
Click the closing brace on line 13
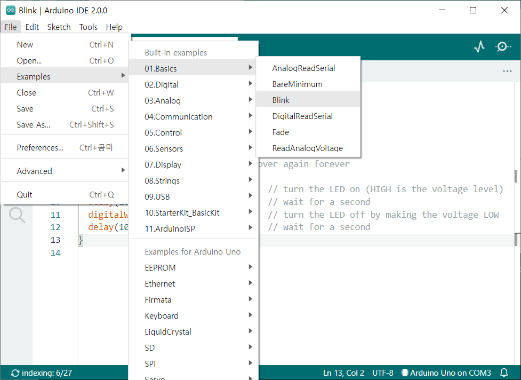coord(81,240)
